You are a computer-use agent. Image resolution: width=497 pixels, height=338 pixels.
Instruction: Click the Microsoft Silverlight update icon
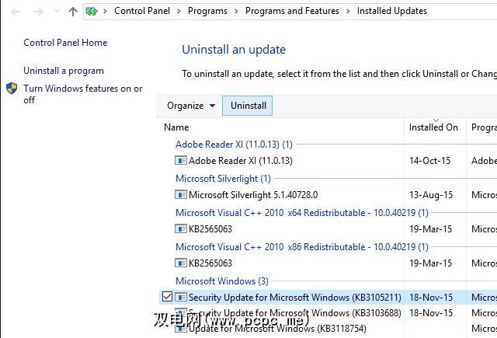point(181,194)
